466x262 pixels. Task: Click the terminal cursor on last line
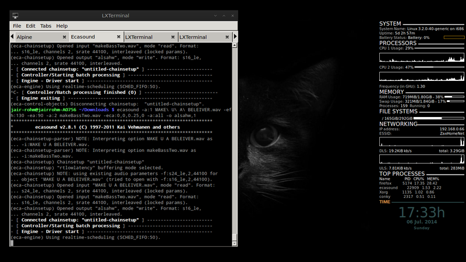[x=12, y=243]
